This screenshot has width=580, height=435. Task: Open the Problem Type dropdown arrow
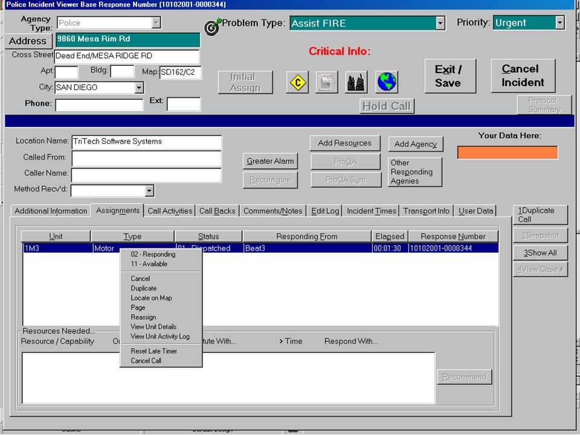pyautogui.click(x=440, y=23)
